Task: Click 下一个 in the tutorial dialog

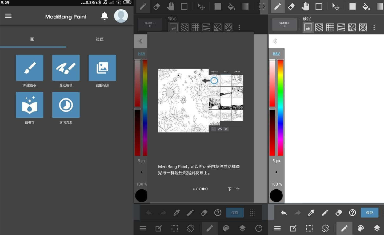Action: coord(234,189)
